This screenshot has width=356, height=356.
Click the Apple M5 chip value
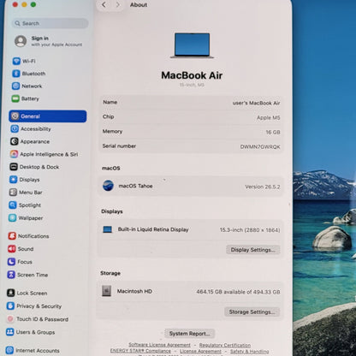[x=269, y=117]
